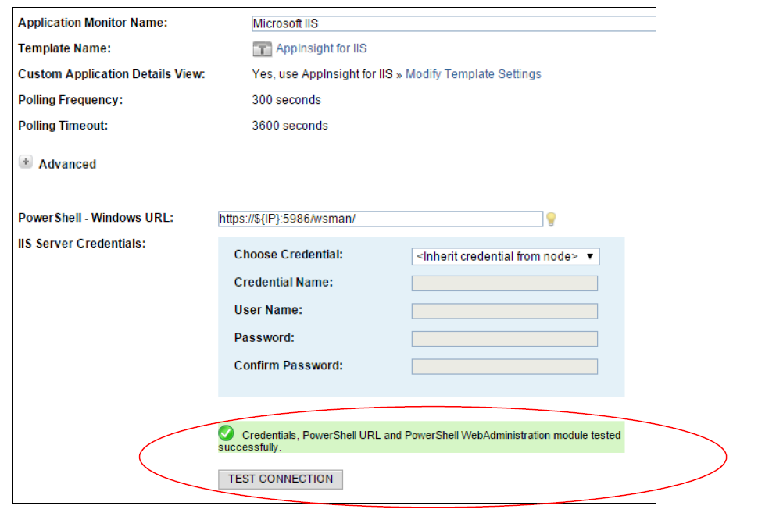Click the 'Yes, use AppInsight for IIS' text

coord(323,74)
